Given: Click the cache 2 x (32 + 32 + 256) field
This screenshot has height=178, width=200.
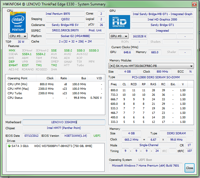Looking at the screenshot, I should click(75, 42).
